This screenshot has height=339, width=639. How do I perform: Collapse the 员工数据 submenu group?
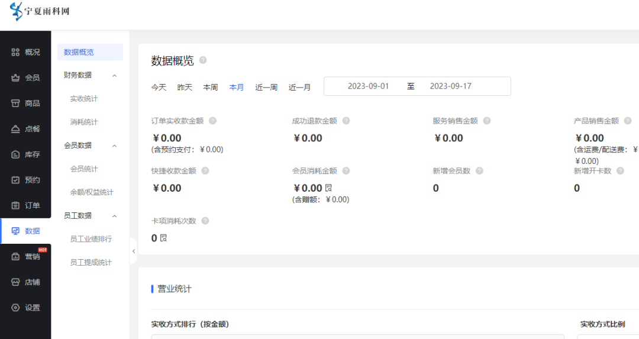coord(115,216)
